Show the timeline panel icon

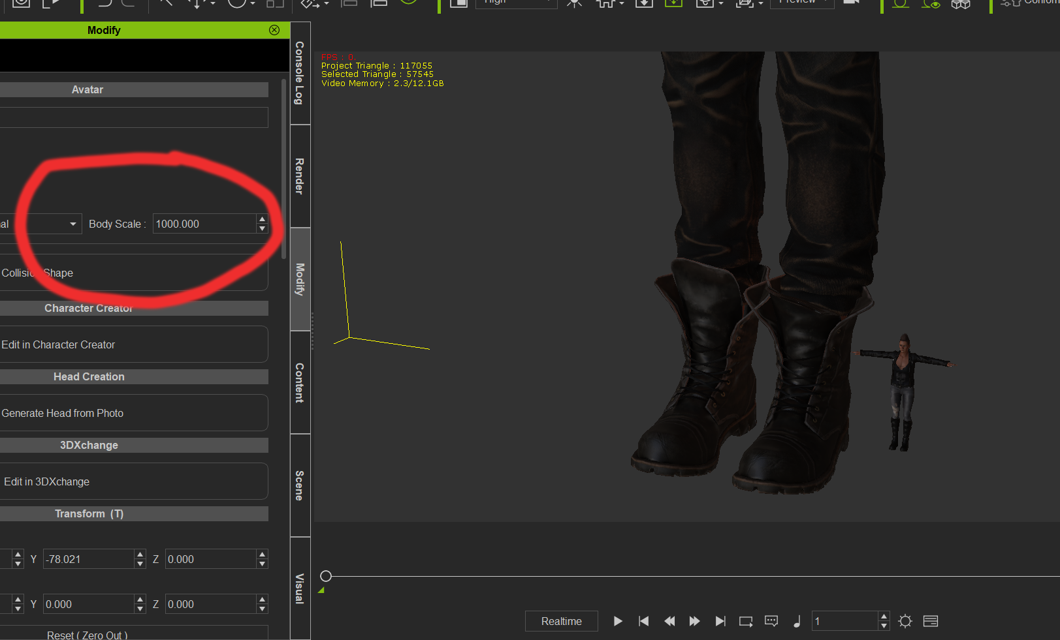coord(931,621)
